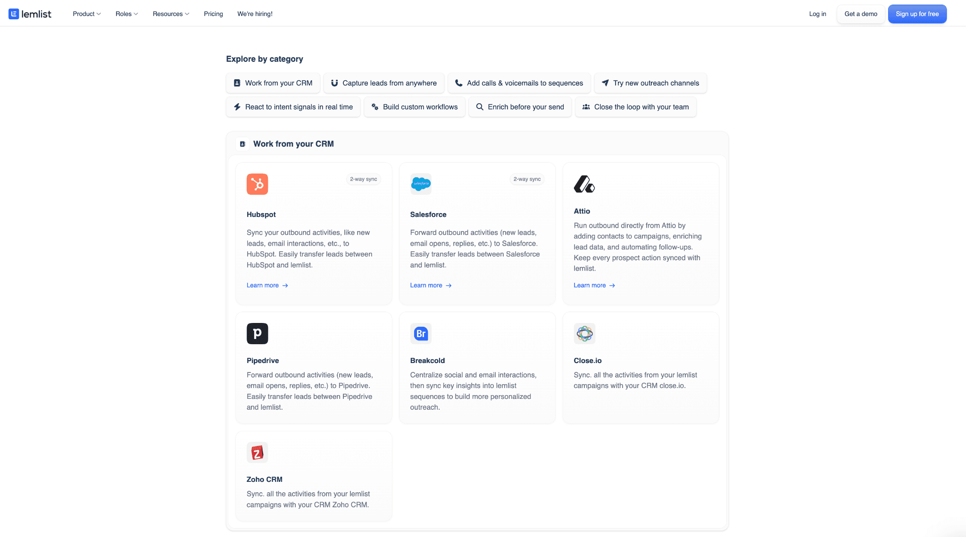
Task: Click the Get a demo button
Action: tap(861, 14)
